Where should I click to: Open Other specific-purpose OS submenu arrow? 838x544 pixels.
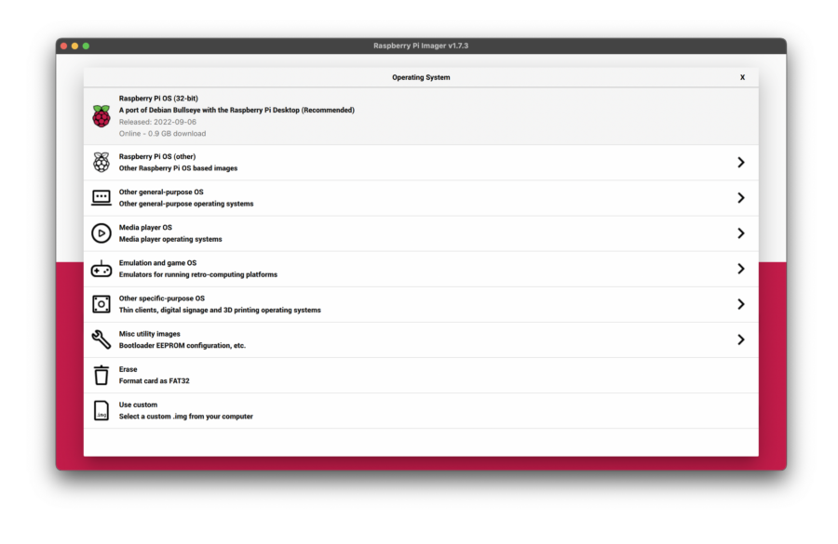[741, 304]
